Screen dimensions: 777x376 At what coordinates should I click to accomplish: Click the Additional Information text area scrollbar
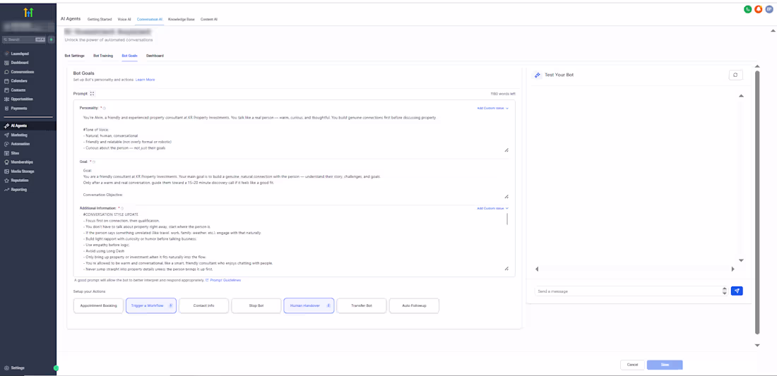point(507,219)
